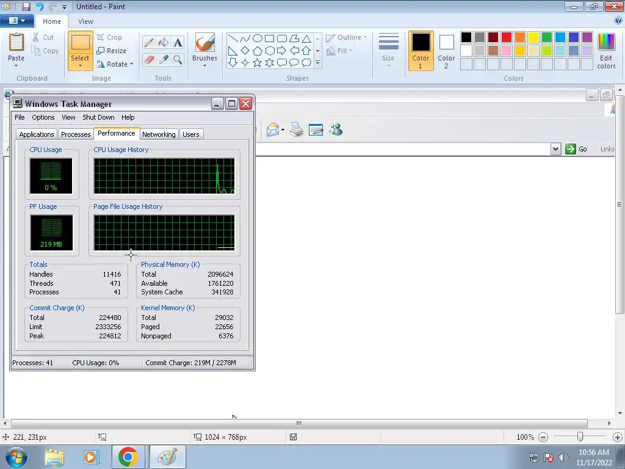Viewport: 625px width, 469px height.
Task: Set Color 1 as active color
Action: (x=421, y=51)
